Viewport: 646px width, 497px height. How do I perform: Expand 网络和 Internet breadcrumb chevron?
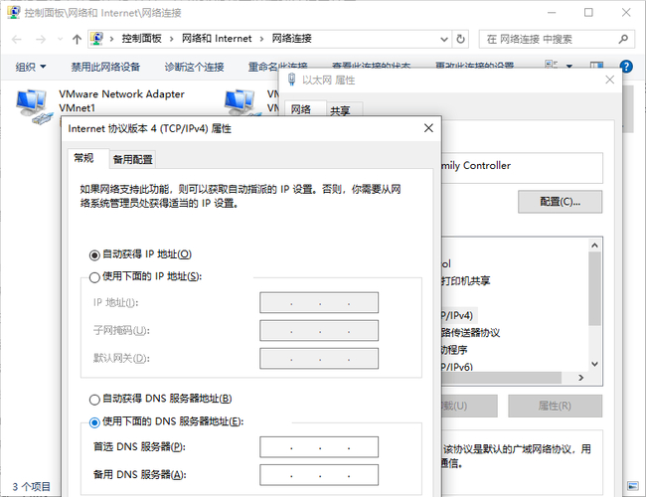[x=261, y=39]
